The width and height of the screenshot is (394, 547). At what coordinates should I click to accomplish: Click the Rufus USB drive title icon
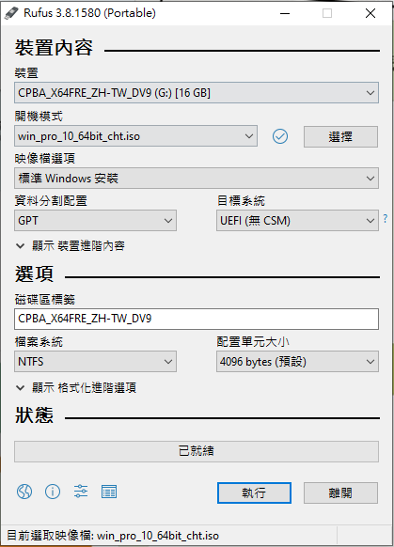click(x=11, y=13)
